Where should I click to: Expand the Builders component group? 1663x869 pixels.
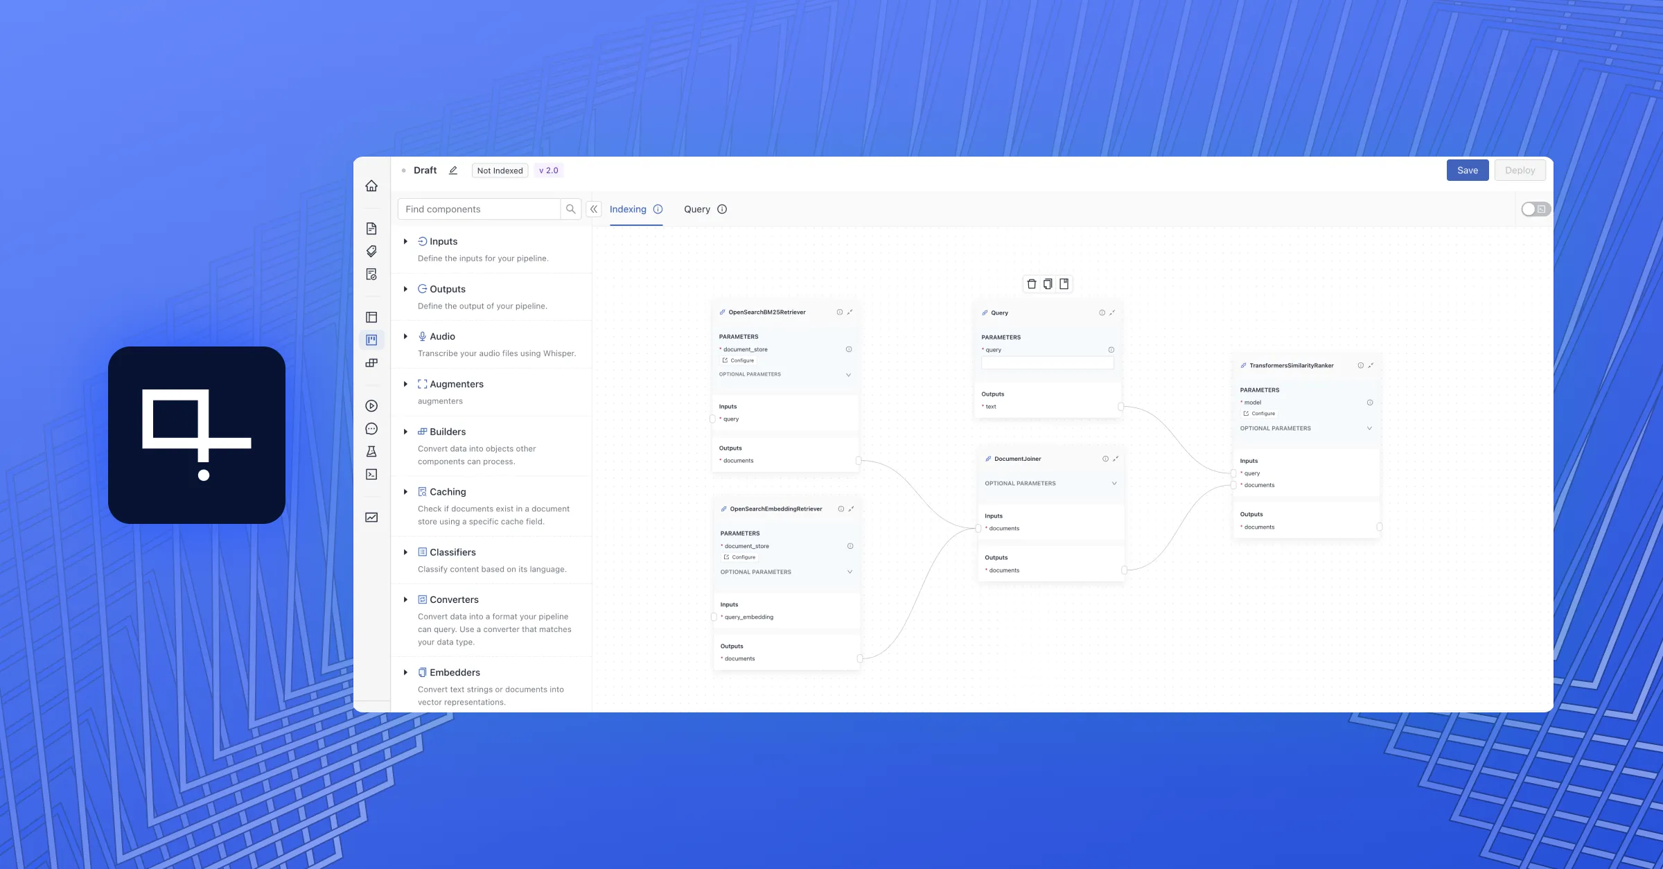click(x=405, y=432)
